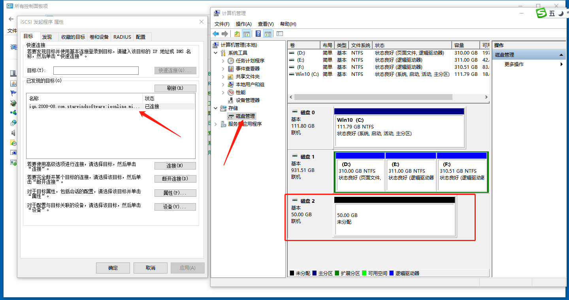Screen dimensions: 569x300
Task: Toggle the Show/Hide Action Pane toolbar icon
Action: click(x=268, y=34)
